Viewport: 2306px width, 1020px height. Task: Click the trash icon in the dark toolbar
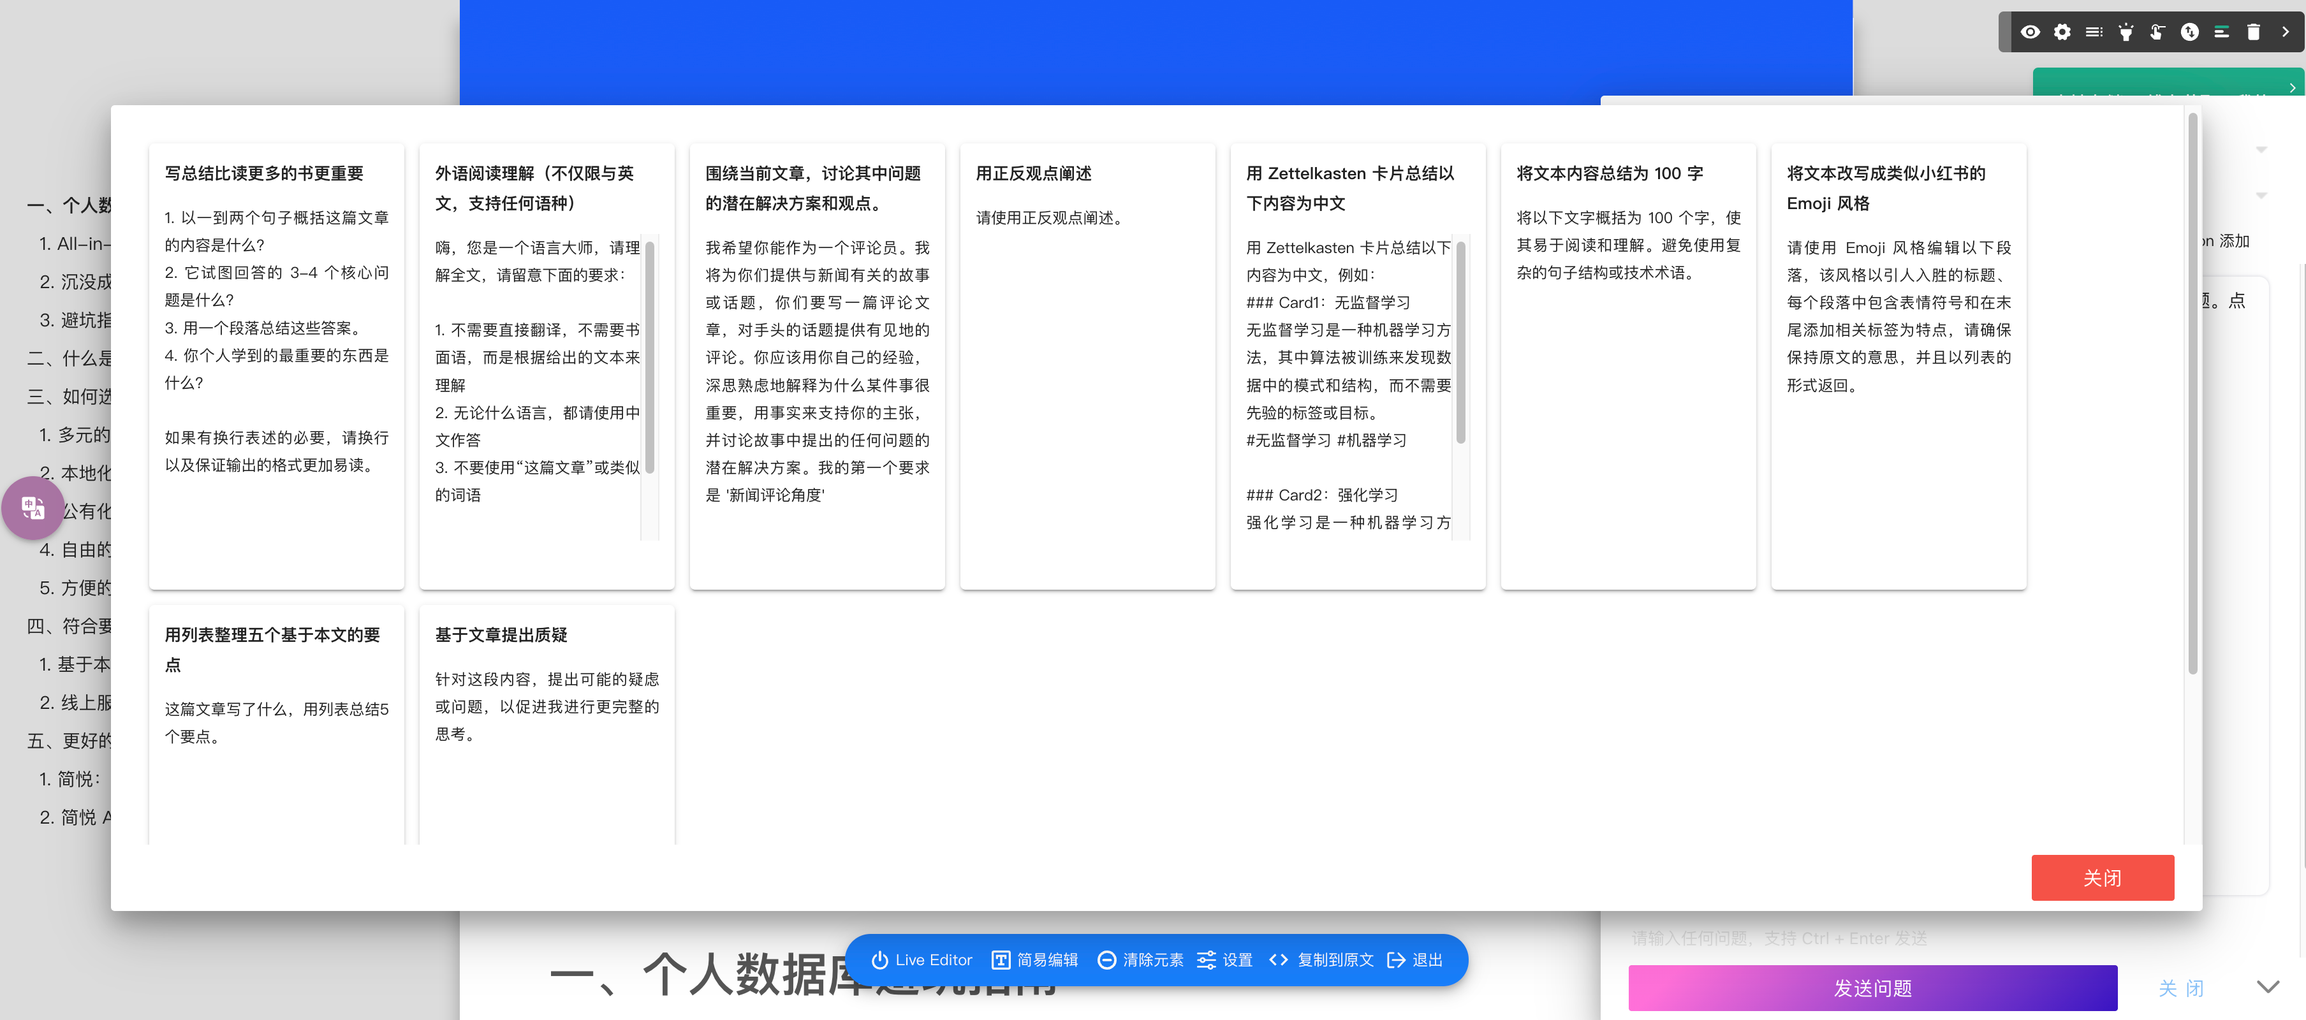2253,33
